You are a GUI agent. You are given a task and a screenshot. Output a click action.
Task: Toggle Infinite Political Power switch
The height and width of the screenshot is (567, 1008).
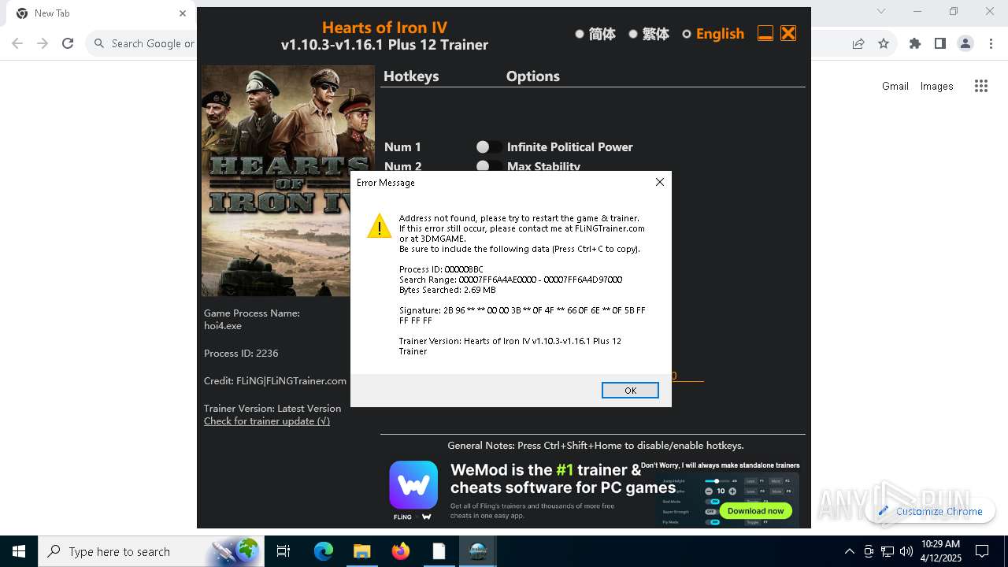[488, 147]
